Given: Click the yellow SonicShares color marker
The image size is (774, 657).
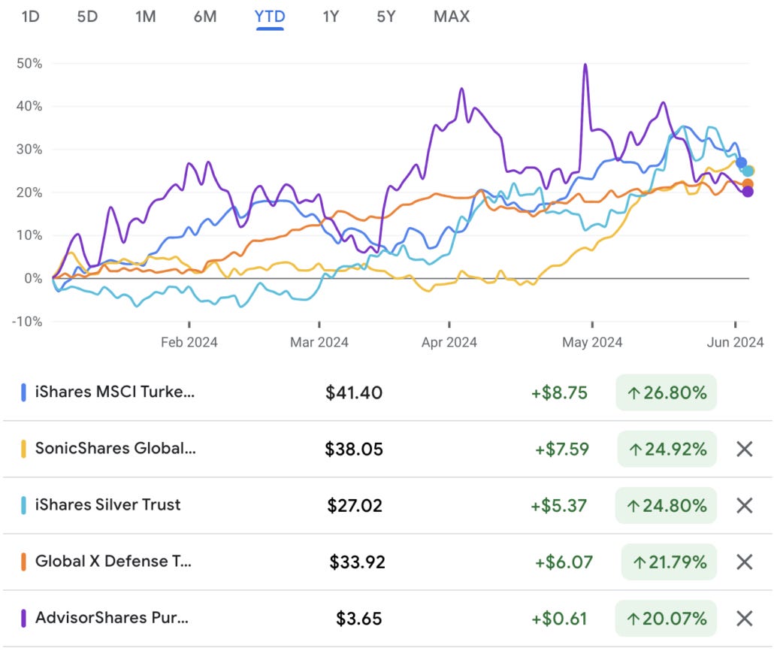Looking at the screenshot, I should pos(23,450).
